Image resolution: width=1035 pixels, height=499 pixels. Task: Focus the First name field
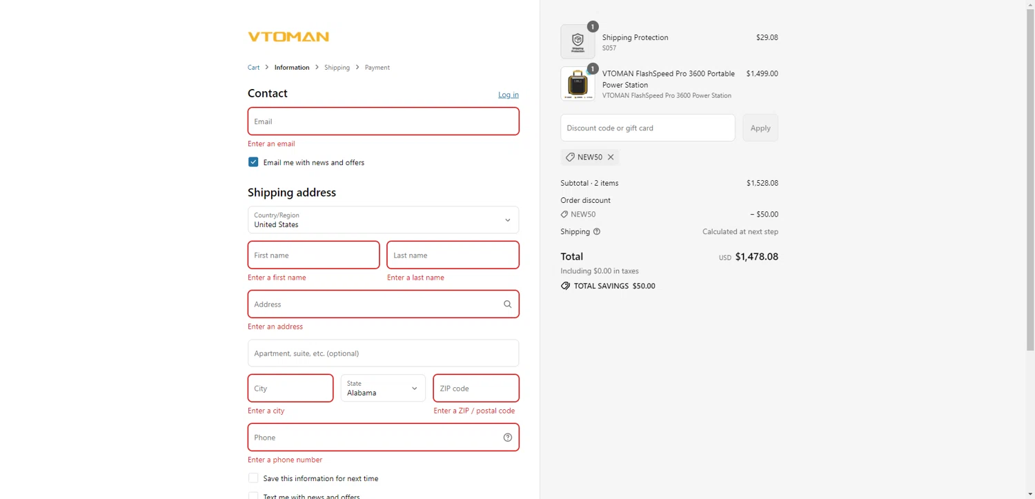[x=313, y=255]
